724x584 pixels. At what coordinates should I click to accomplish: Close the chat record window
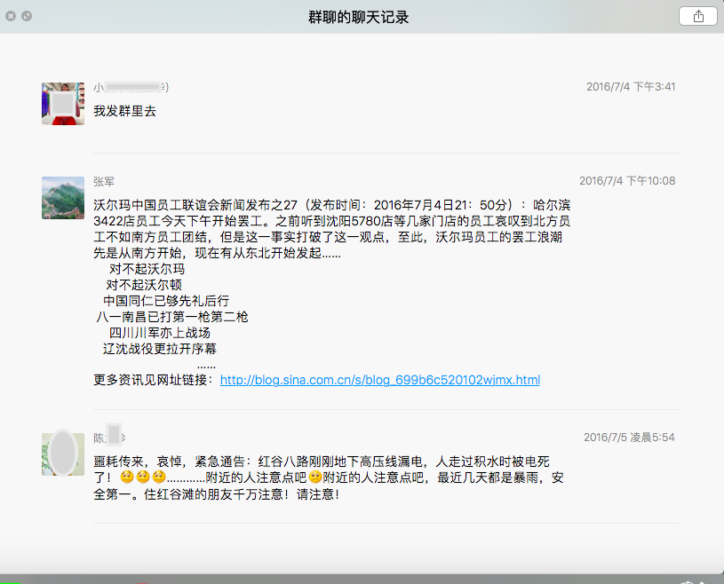click(11, 16)
